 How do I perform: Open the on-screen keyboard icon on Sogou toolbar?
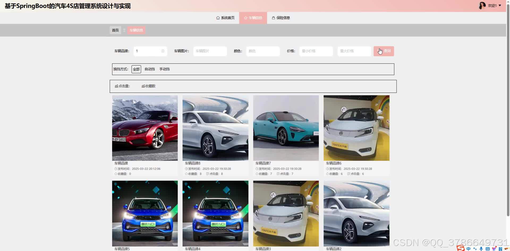pos(487,249)
